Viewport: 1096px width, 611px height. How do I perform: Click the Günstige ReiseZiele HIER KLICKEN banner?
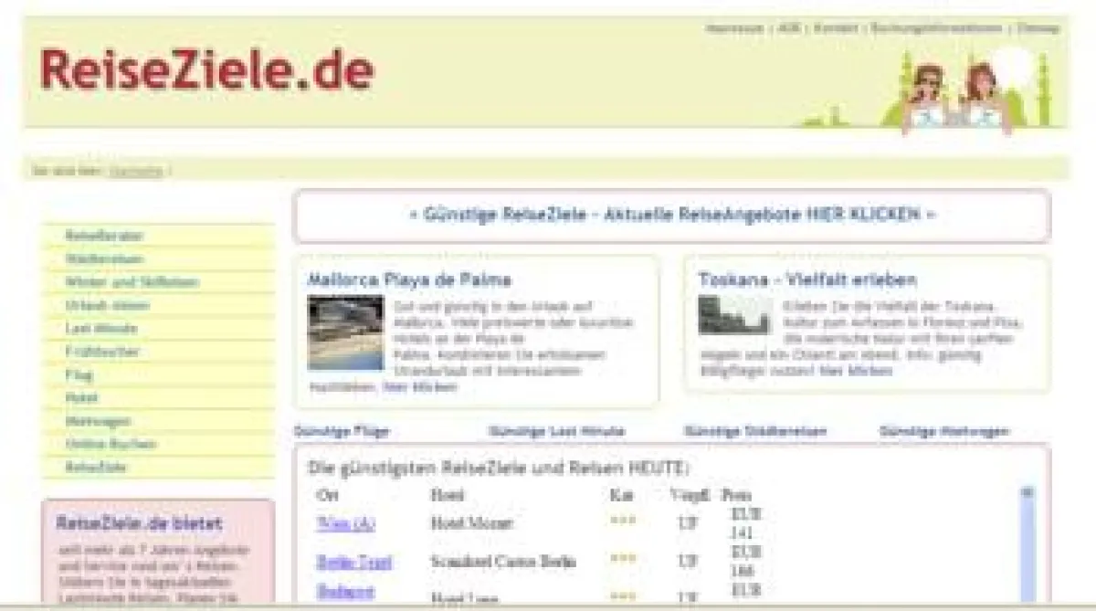click(x=671, y=216)
